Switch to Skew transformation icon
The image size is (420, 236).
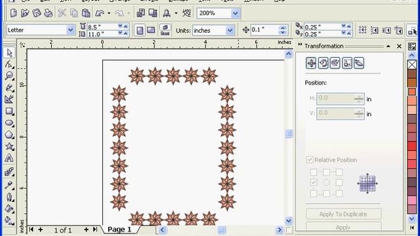click(x=359, y=64)
